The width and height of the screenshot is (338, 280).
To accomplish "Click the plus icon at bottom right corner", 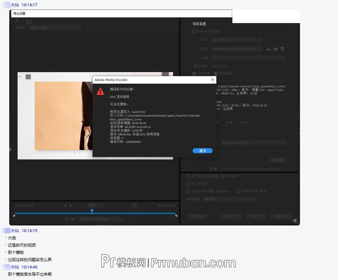I will tap(295, 220).
